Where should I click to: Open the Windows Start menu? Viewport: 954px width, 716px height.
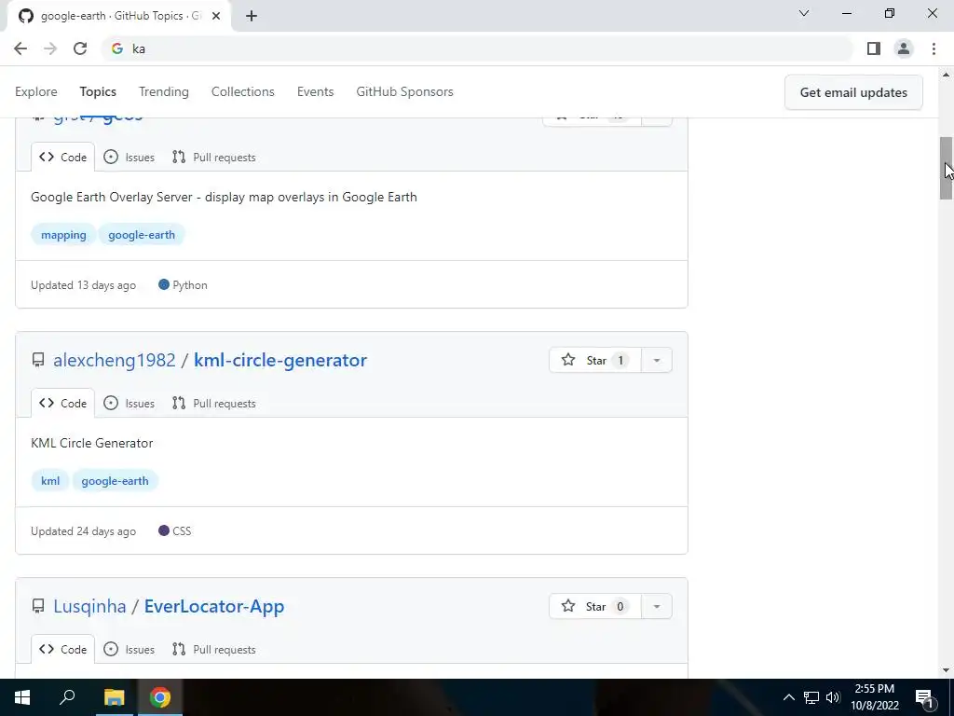[22, 697]
